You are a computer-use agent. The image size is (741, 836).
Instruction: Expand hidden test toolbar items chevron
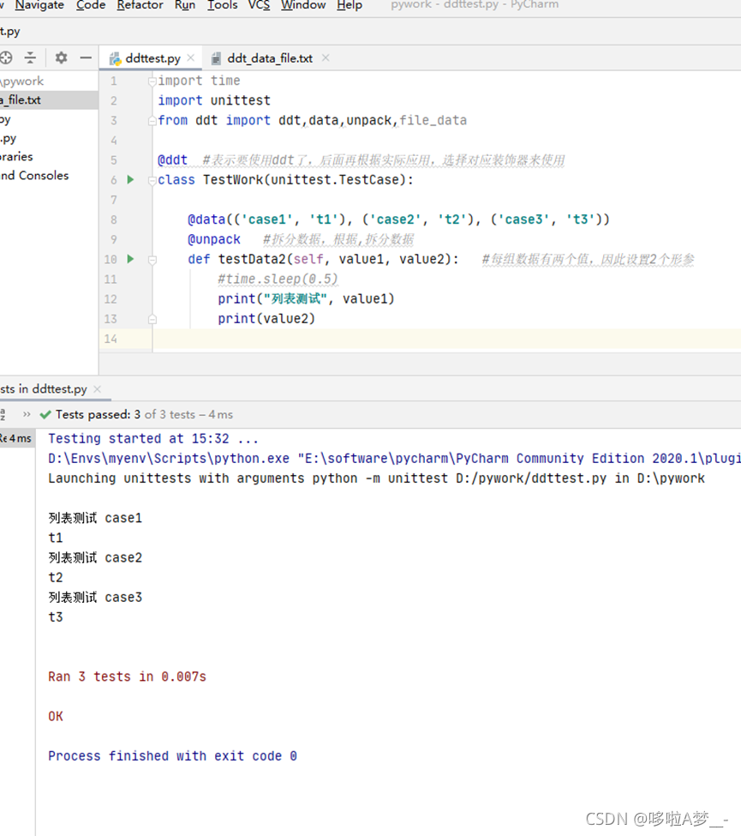27,414
